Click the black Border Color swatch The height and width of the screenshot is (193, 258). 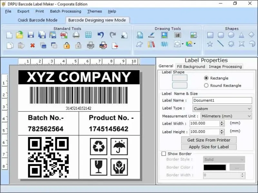(x=215, y=167)
